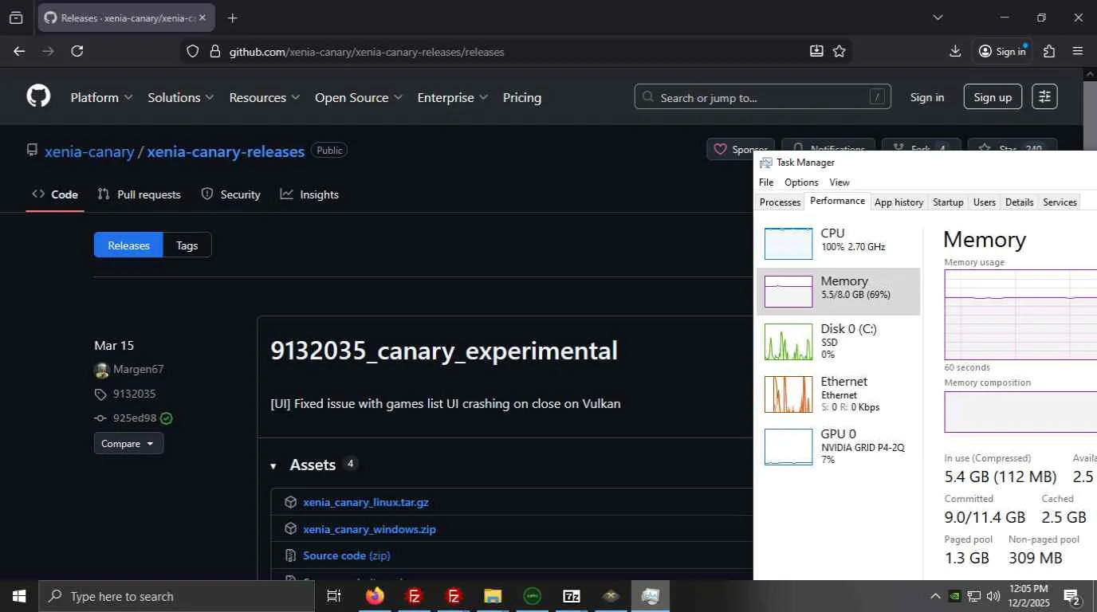
Task: Open GitHub appearance settings sliders button
Action: click(x=1044, y=97)
